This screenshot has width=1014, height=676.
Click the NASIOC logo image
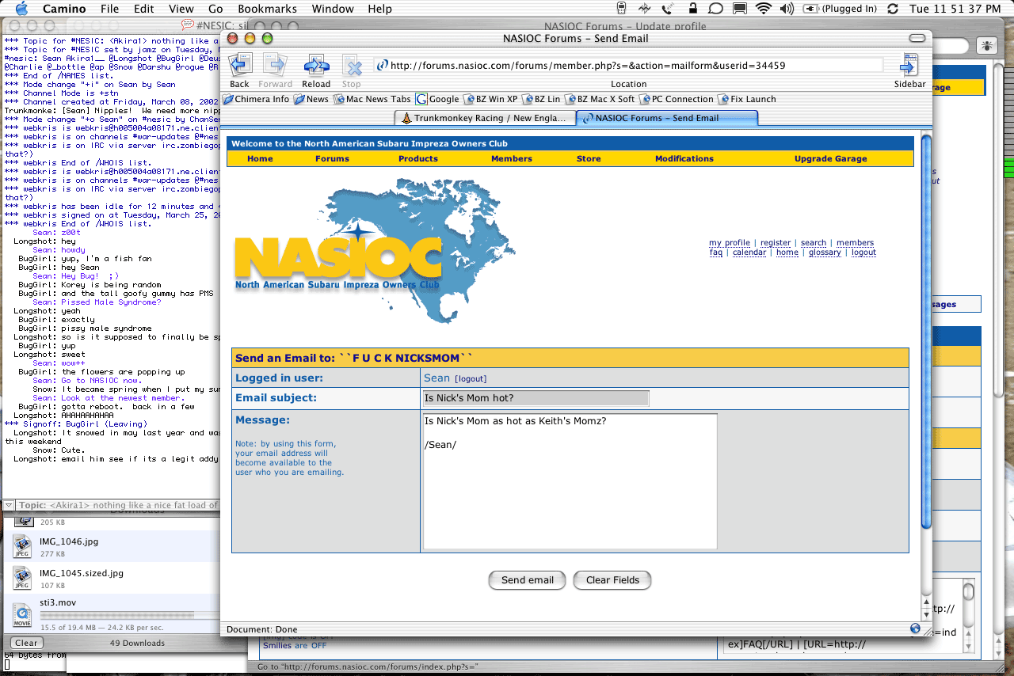click(375, 250)
